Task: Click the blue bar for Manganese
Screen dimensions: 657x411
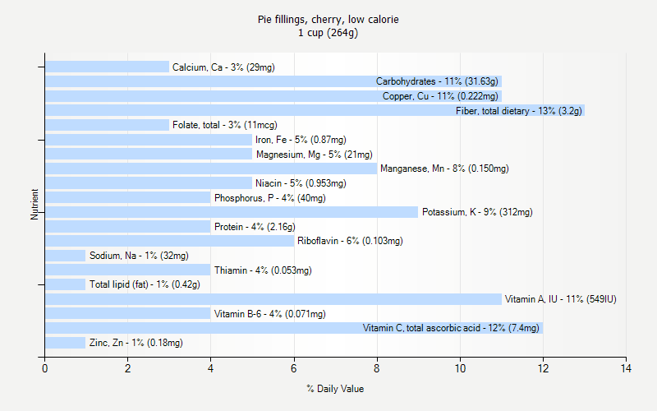Action: (211, 169)
